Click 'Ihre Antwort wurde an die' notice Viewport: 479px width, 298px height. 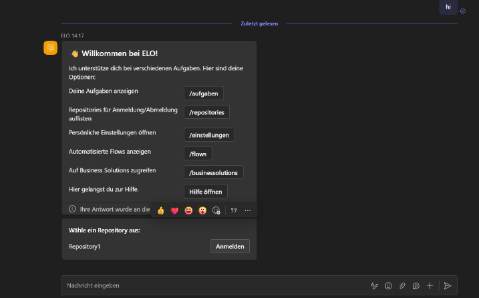(x=115, y=209)
